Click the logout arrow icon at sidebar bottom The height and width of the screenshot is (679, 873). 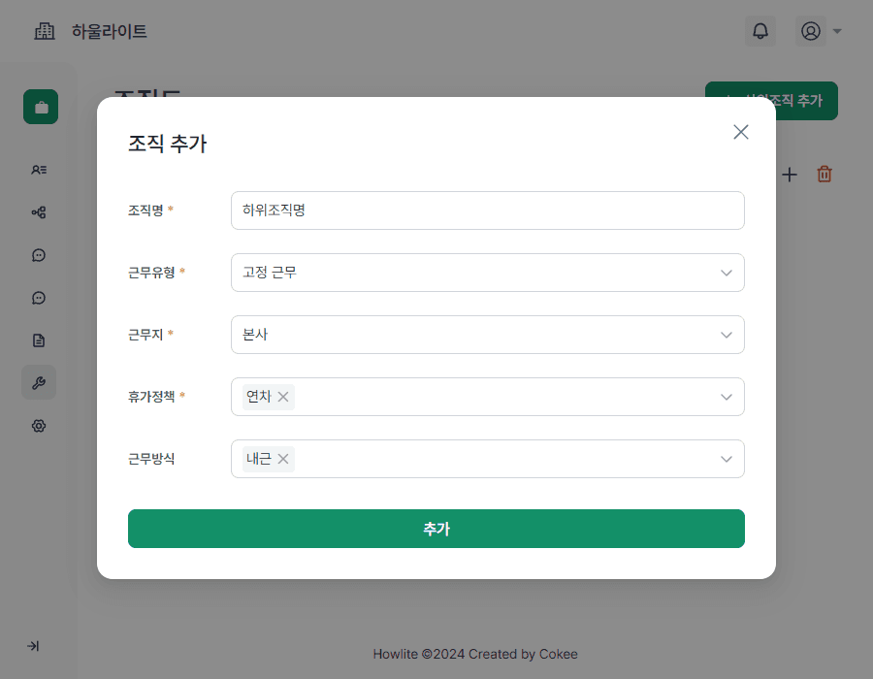pyautogui.click(x=35, y=646)
